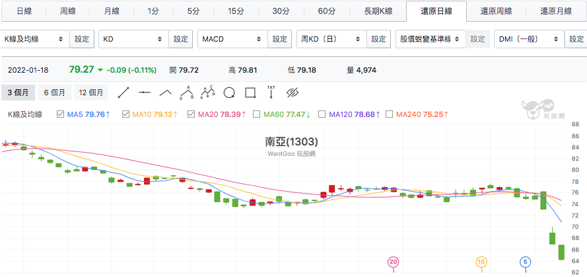Image resolution: width=587 pixels, height=277 pixels.
Task: Select the circle drawing tool
Action: pyautogui.click(x=229, y=92)
